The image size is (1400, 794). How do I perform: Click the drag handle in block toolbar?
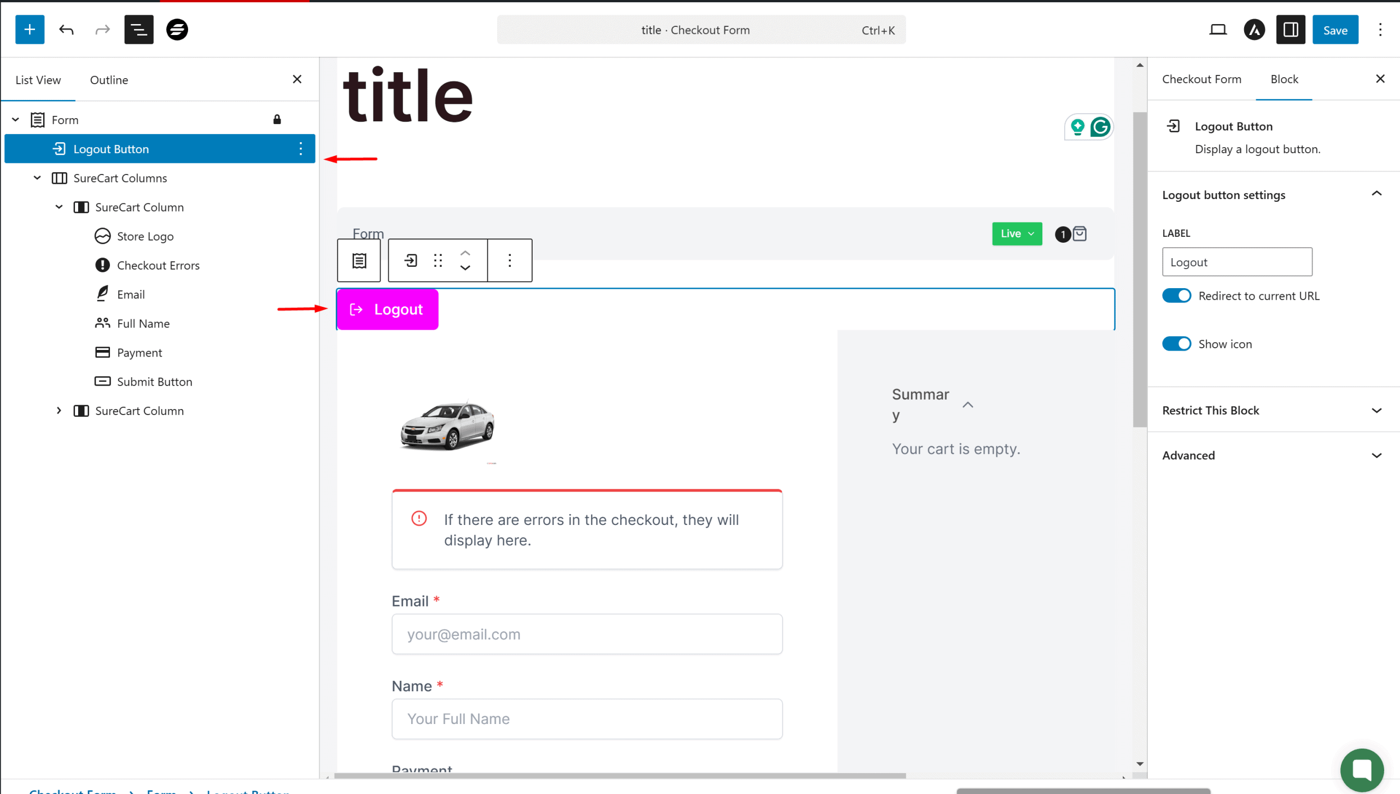click(x=437, y=260)
